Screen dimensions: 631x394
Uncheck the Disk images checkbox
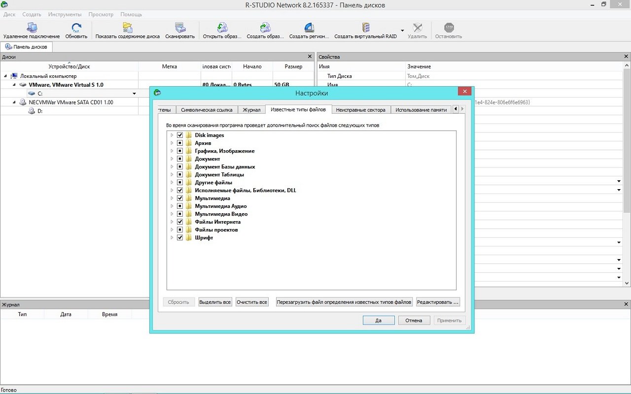(x=180, y=135)
